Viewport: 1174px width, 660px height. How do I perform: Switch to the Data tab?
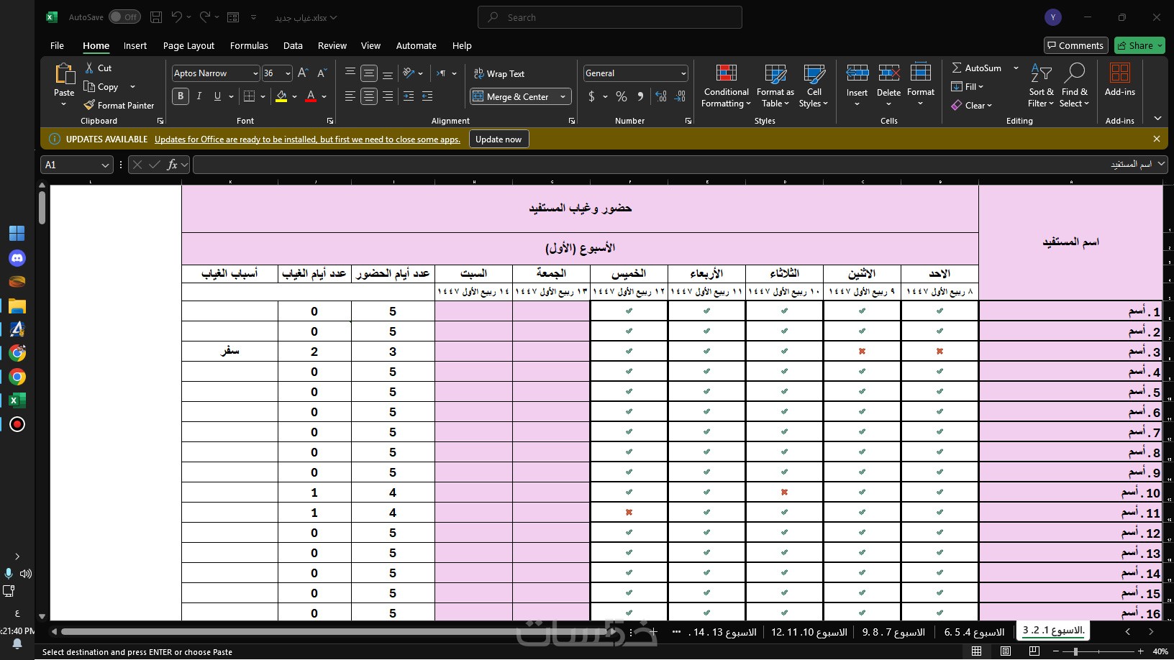[293, 45]
